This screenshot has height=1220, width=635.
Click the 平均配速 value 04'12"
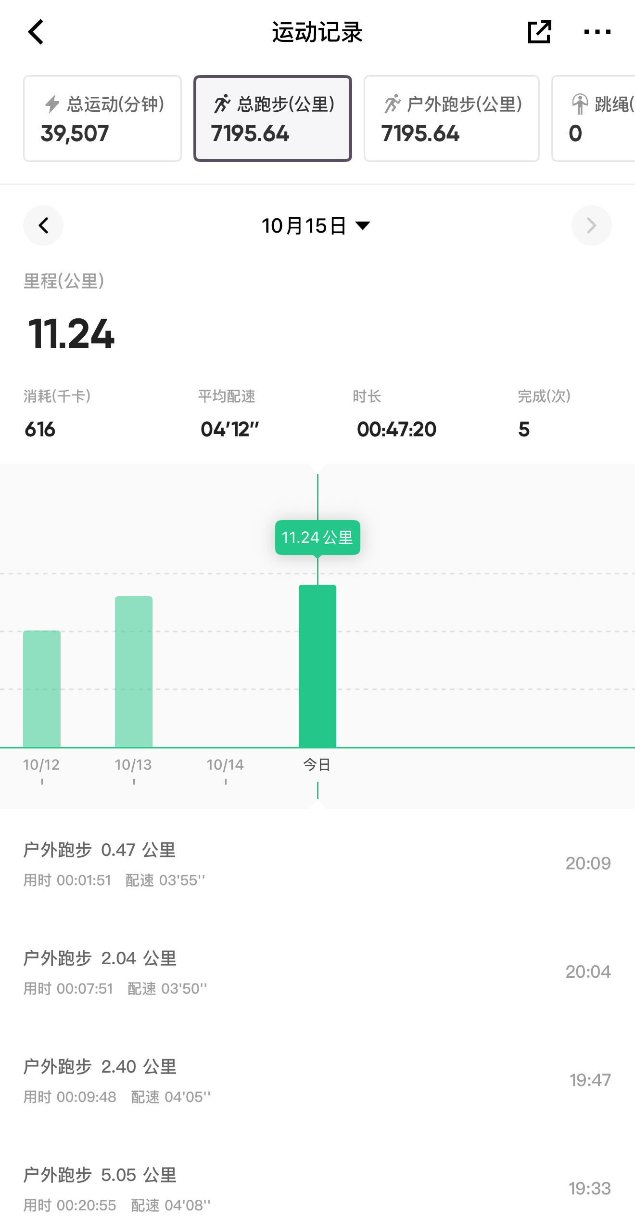click(230, 429)
